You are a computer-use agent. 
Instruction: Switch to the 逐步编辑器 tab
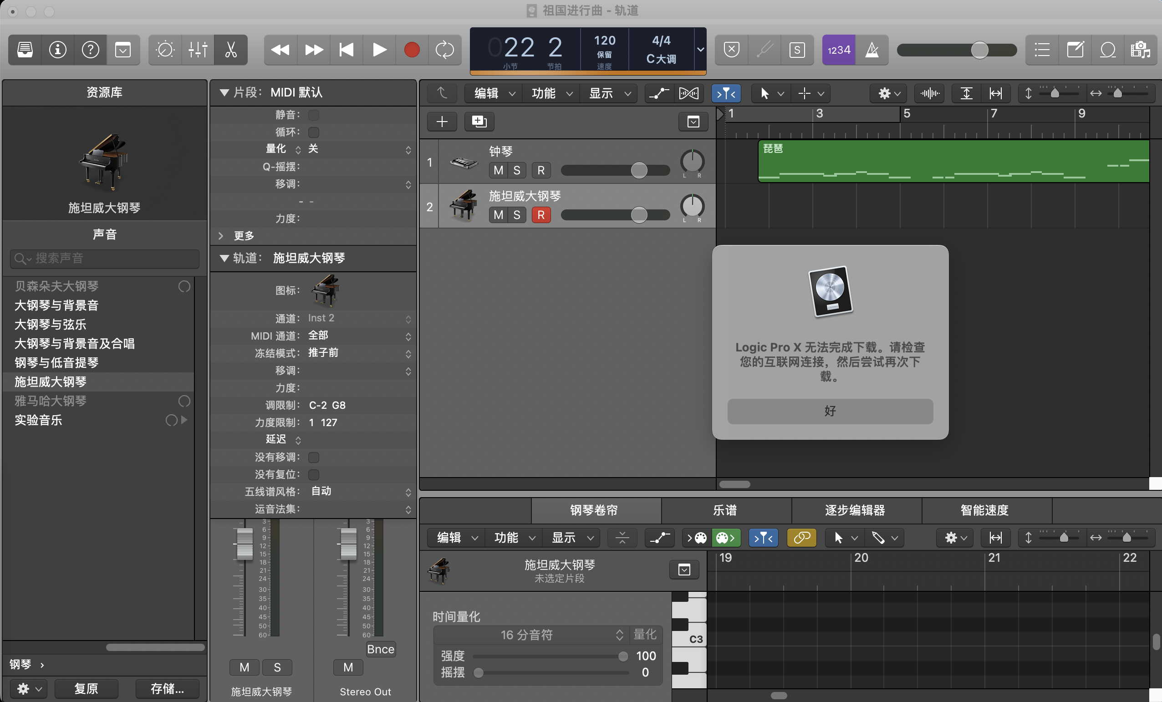pyautogui.click(x=855, y=510)
